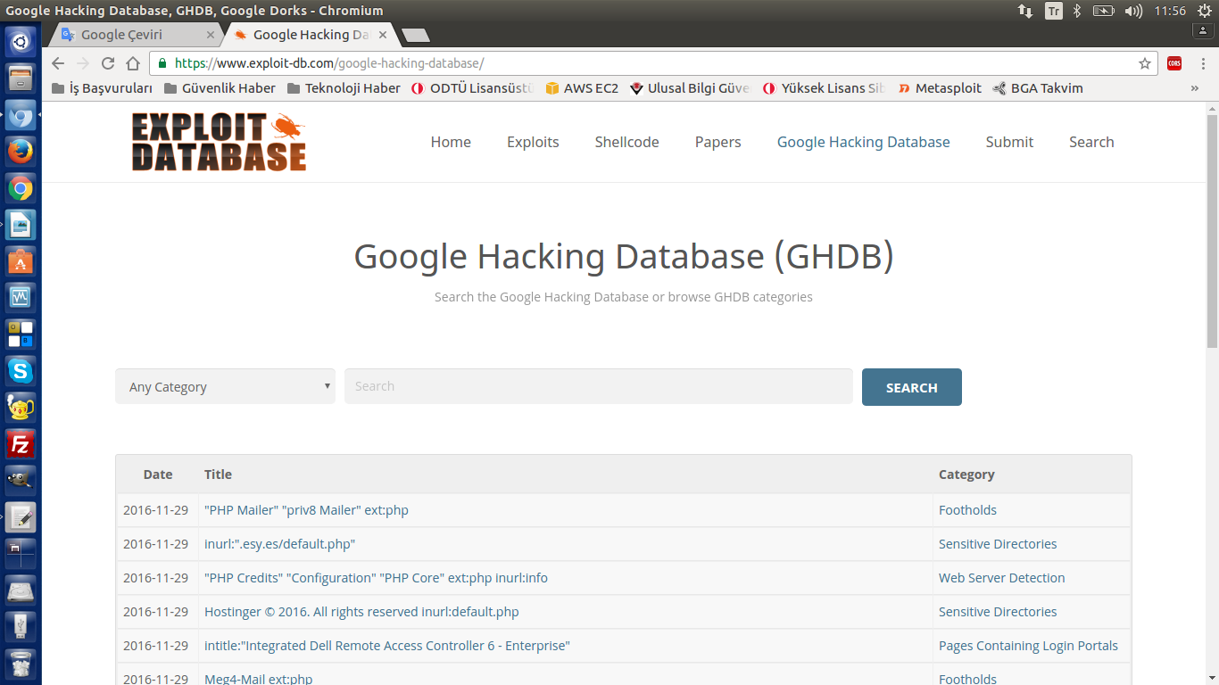The height and width of the screenshot is (685, 1219).
Task: Expand the Any Category dropdown
Action: (225, 386)
